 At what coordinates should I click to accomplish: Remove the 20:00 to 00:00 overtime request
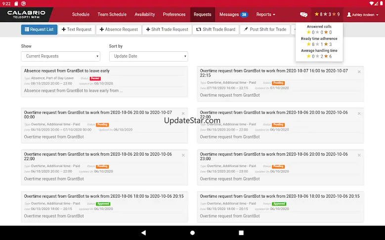183,113
